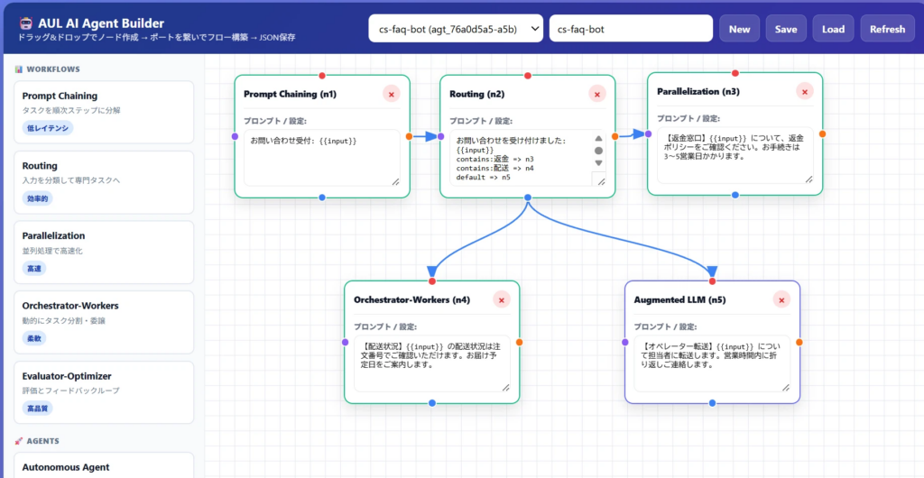The width and height of the screenshot is (924, 478).
Task: Choose Autonomous Agent from the sidebar
Action: pos(105,466)
